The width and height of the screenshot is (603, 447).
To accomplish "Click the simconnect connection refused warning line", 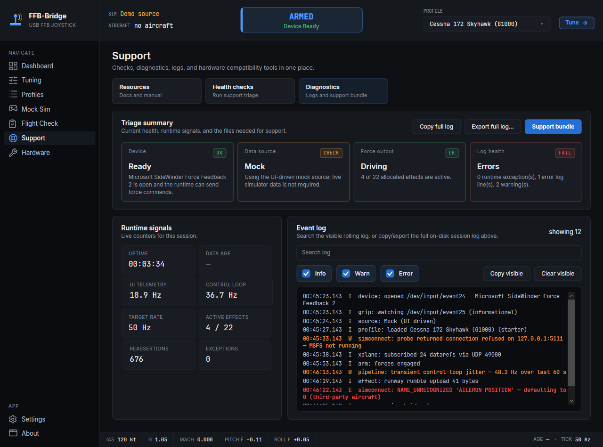I will [432, 342].
